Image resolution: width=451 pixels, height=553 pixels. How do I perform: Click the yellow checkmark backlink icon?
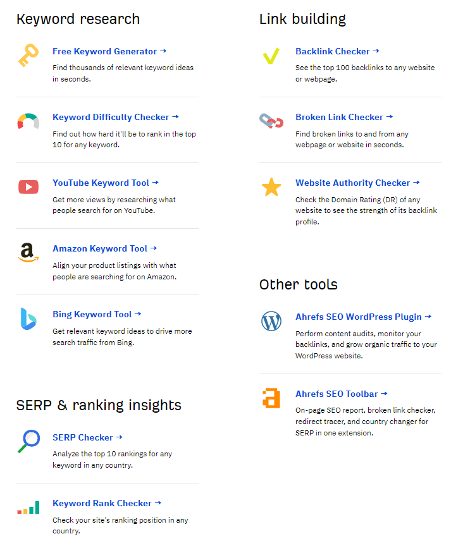coord(271,56)
